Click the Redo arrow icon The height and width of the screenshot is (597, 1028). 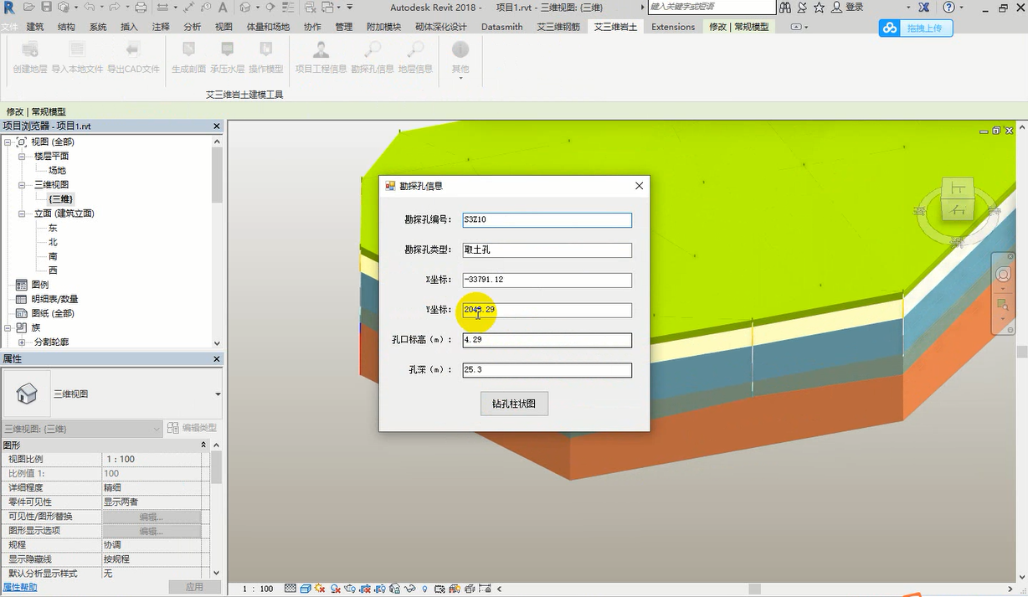click(113, 7)
